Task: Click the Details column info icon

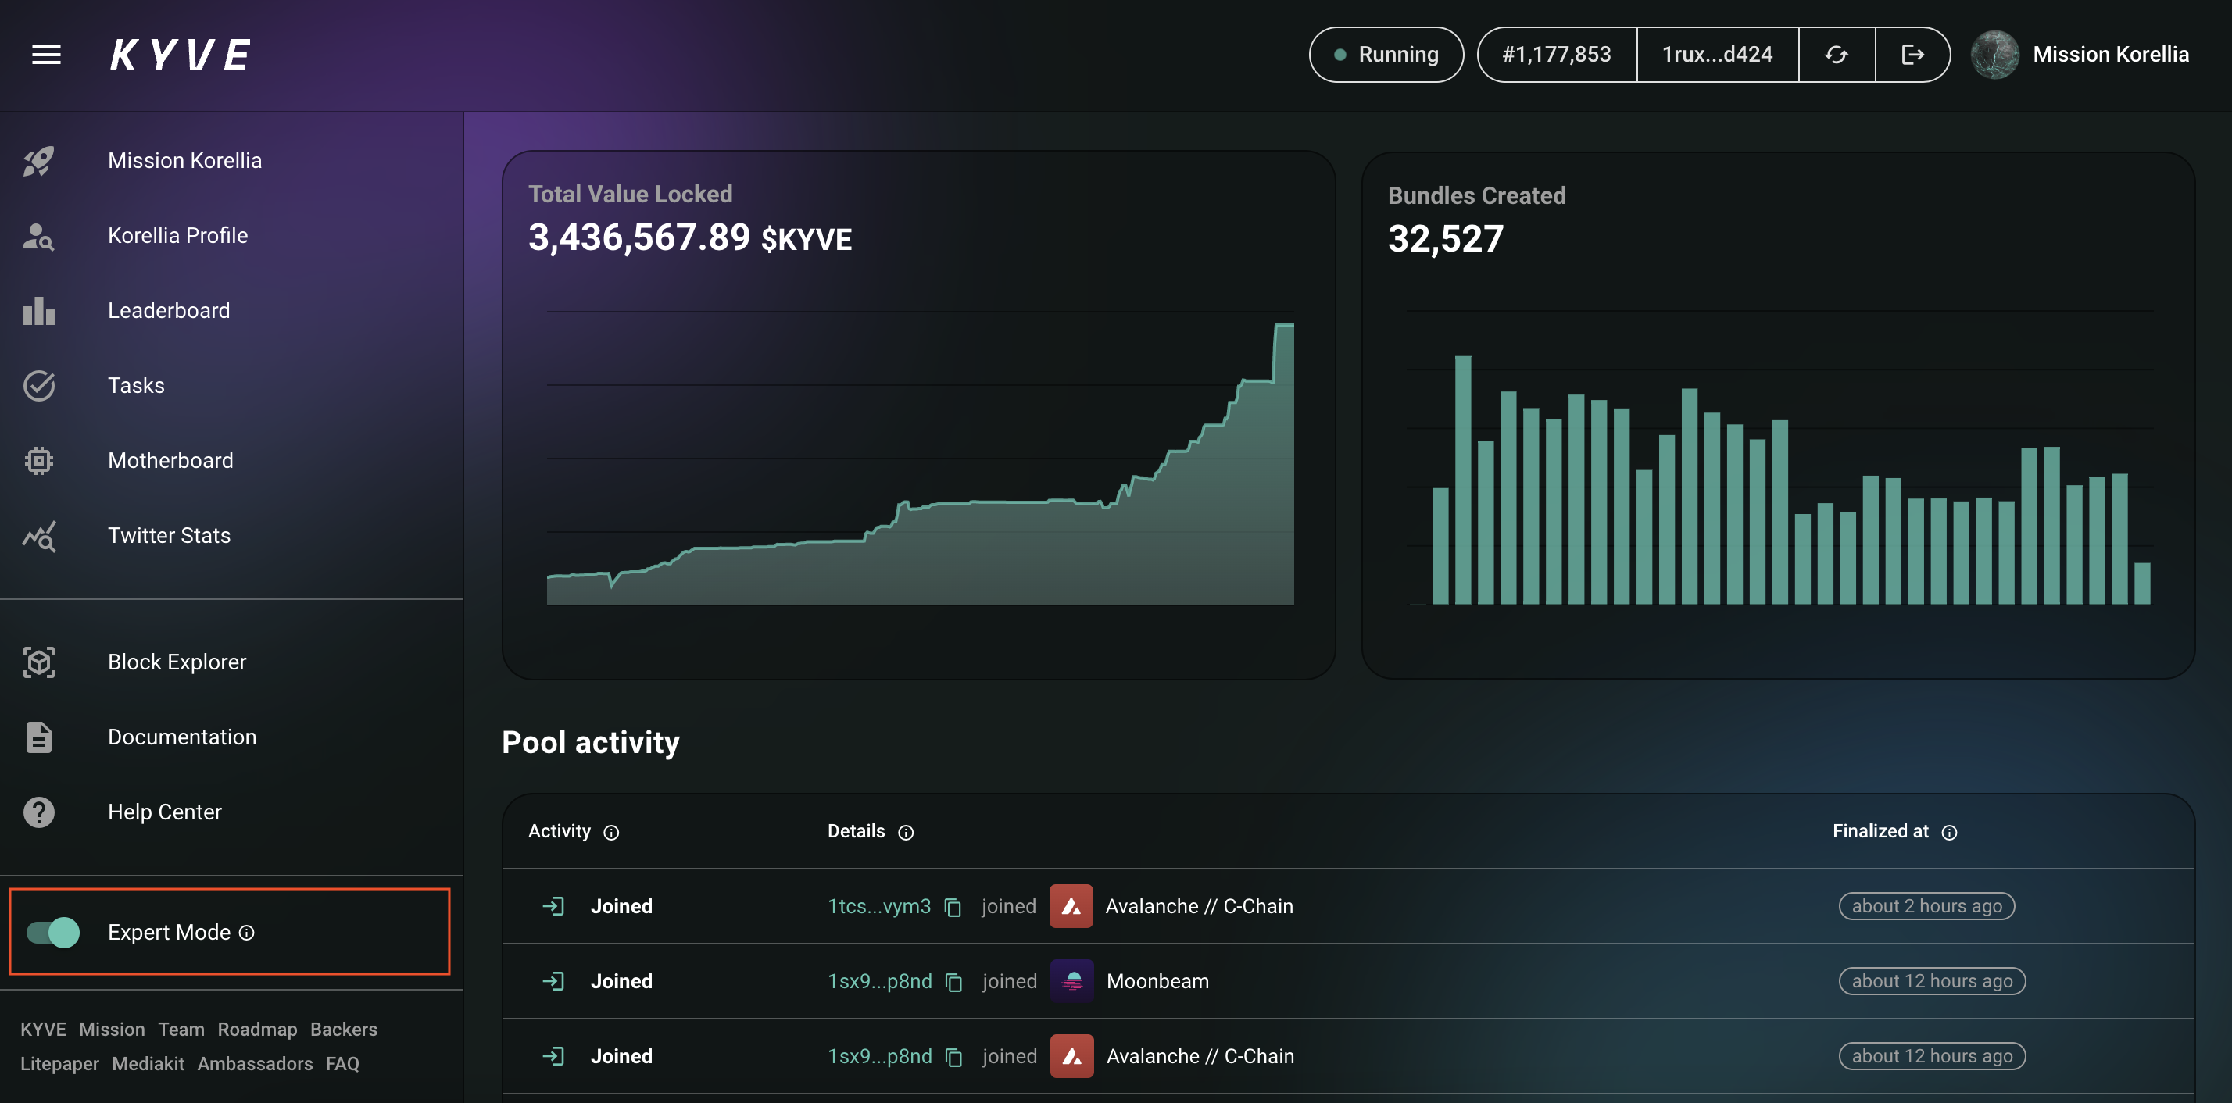Action: click(x=906, y=832)
